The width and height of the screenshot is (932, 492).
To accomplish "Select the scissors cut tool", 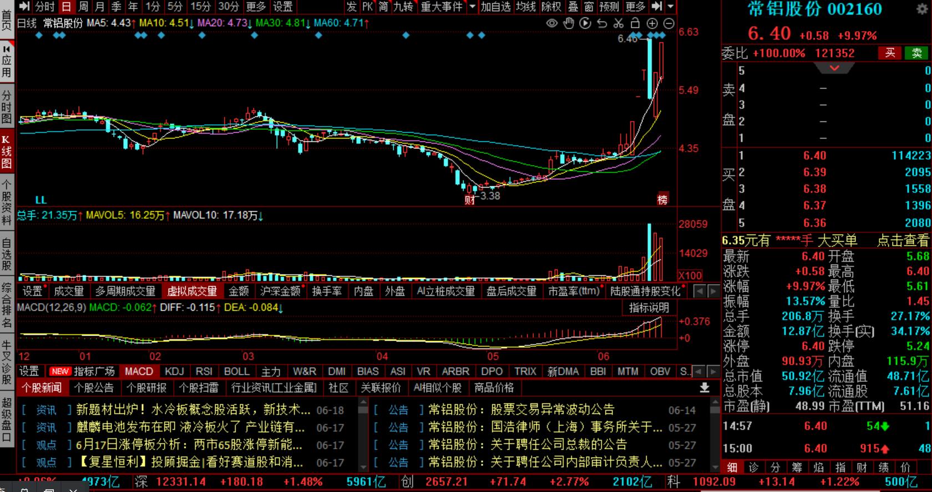I will pos(619,23).
